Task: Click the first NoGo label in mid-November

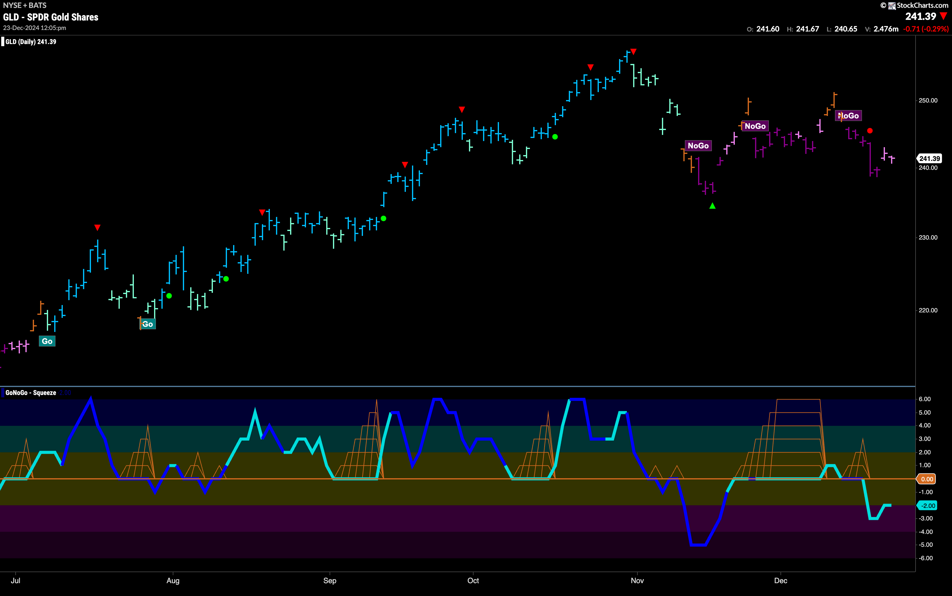Action: (x=698, y=145)
